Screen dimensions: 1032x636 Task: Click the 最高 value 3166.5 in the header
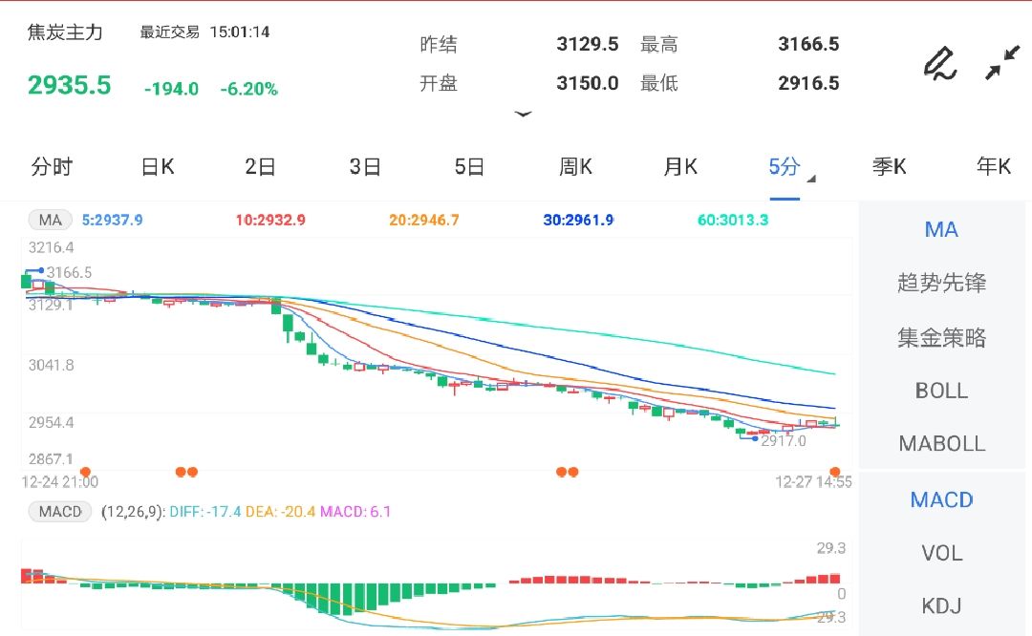pos(808,44)
